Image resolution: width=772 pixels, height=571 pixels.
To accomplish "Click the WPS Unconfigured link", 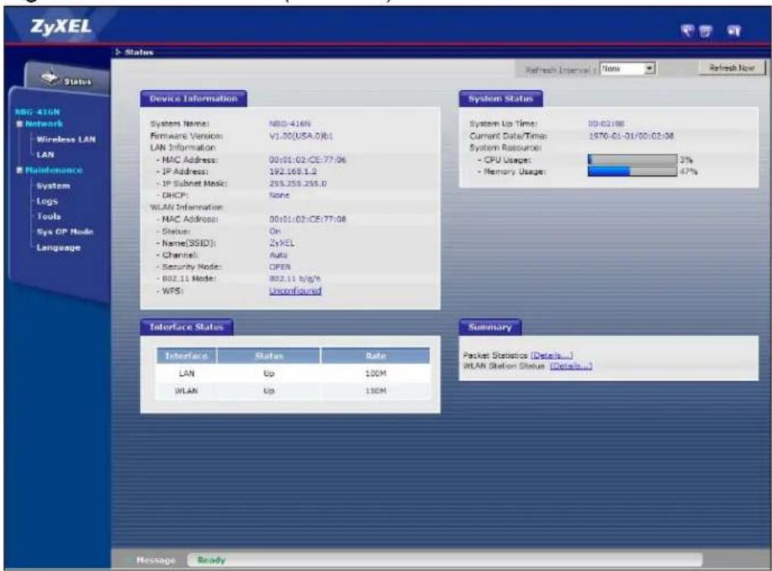I will 295,290.
